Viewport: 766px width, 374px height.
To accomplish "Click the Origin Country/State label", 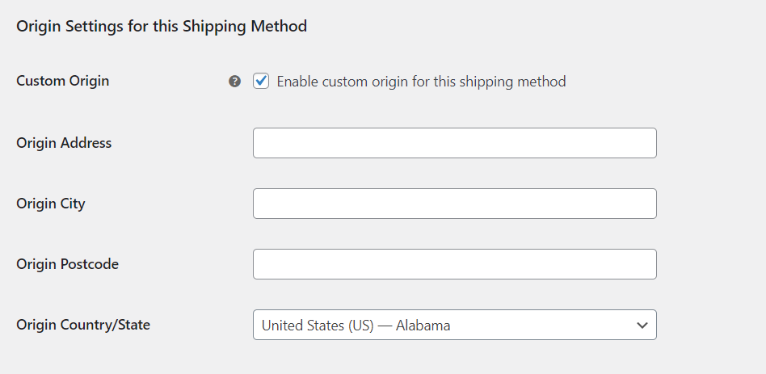I will pos(83,325).
